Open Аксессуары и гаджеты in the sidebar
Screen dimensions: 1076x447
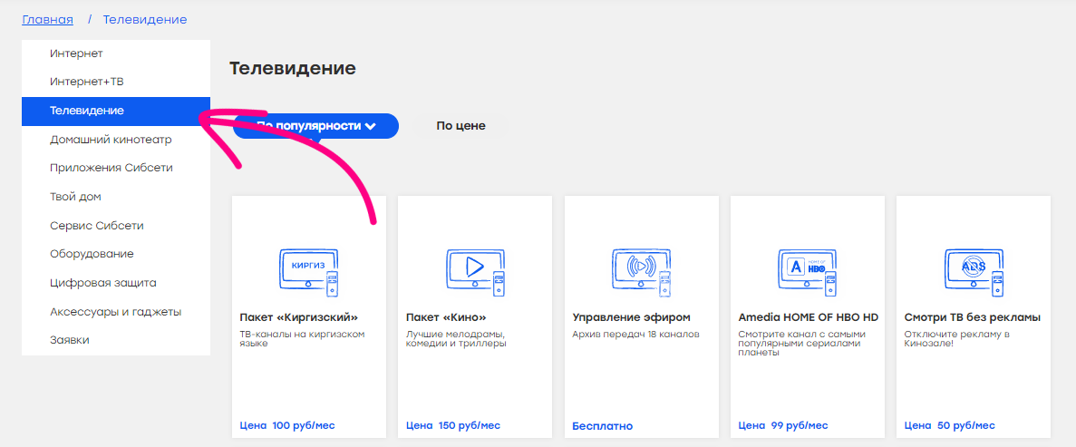(116, 312)
